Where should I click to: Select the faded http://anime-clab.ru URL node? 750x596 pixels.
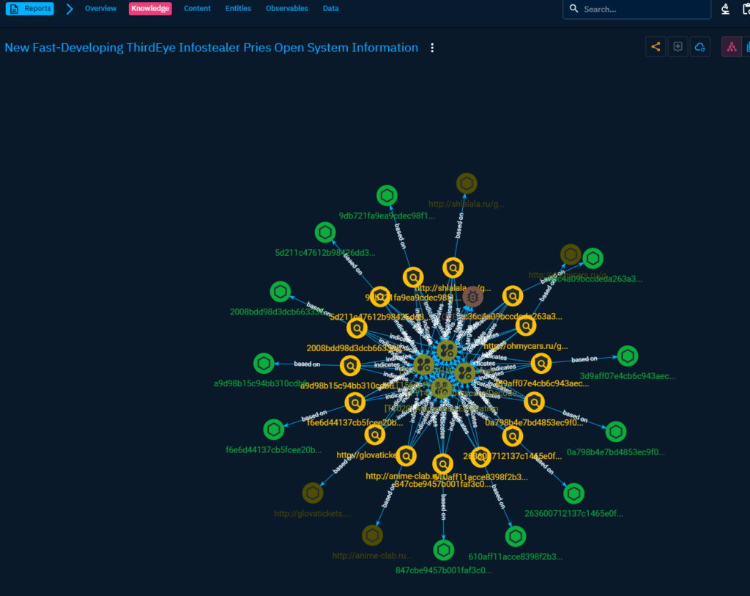point(372,536)
